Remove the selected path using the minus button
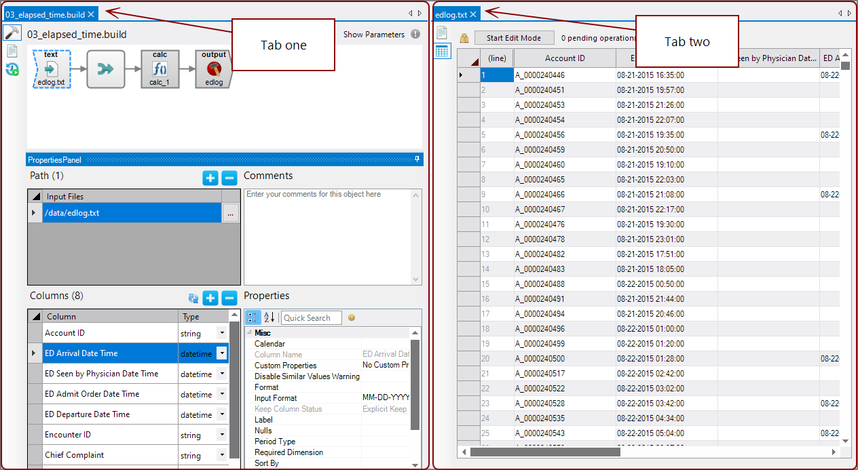This screenshot has height=470, width=858. pos(229,178)
